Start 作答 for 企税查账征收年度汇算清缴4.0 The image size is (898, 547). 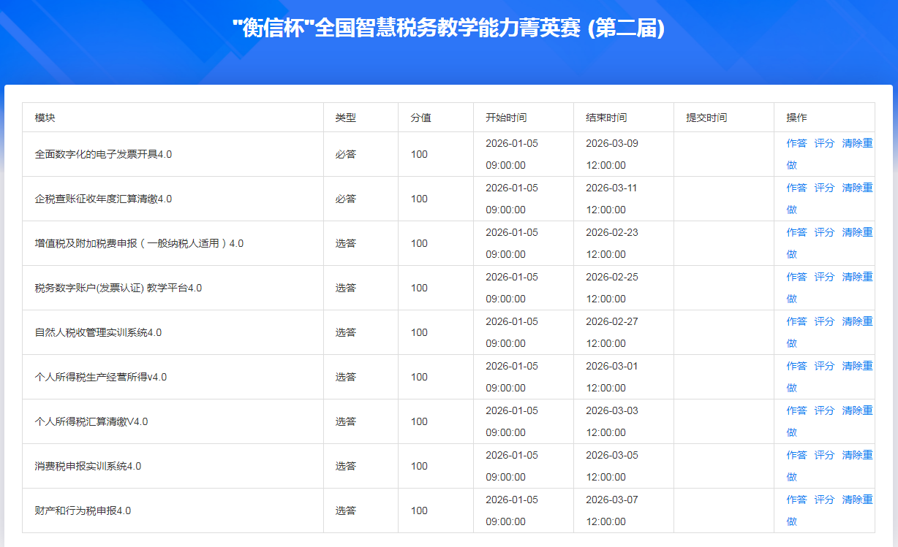[x=796, y=188]
